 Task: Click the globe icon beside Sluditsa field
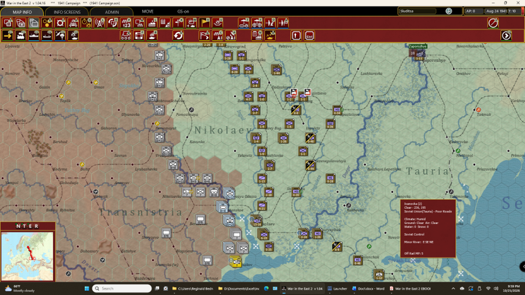(448, 11)
